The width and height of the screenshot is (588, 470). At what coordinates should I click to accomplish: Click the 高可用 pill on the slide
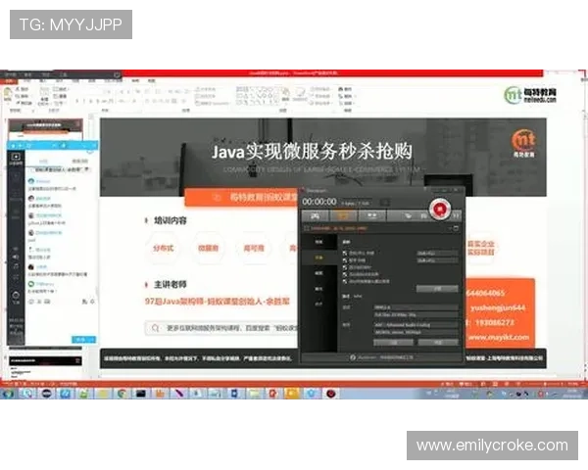coord(254,248)
